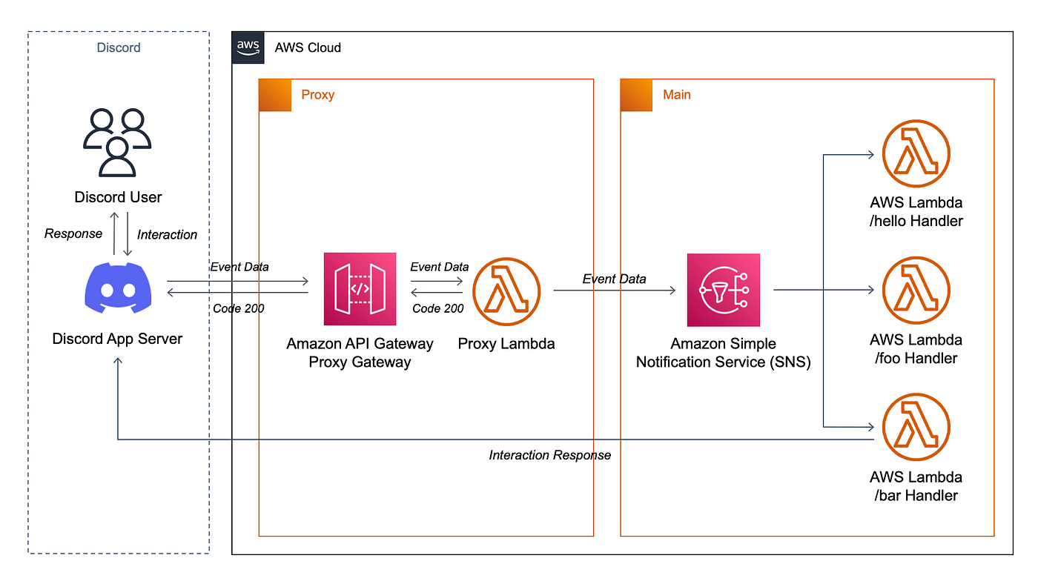Click the 'Interaction' arrow label
1038x584 pixels.
[x=168, y=235]
